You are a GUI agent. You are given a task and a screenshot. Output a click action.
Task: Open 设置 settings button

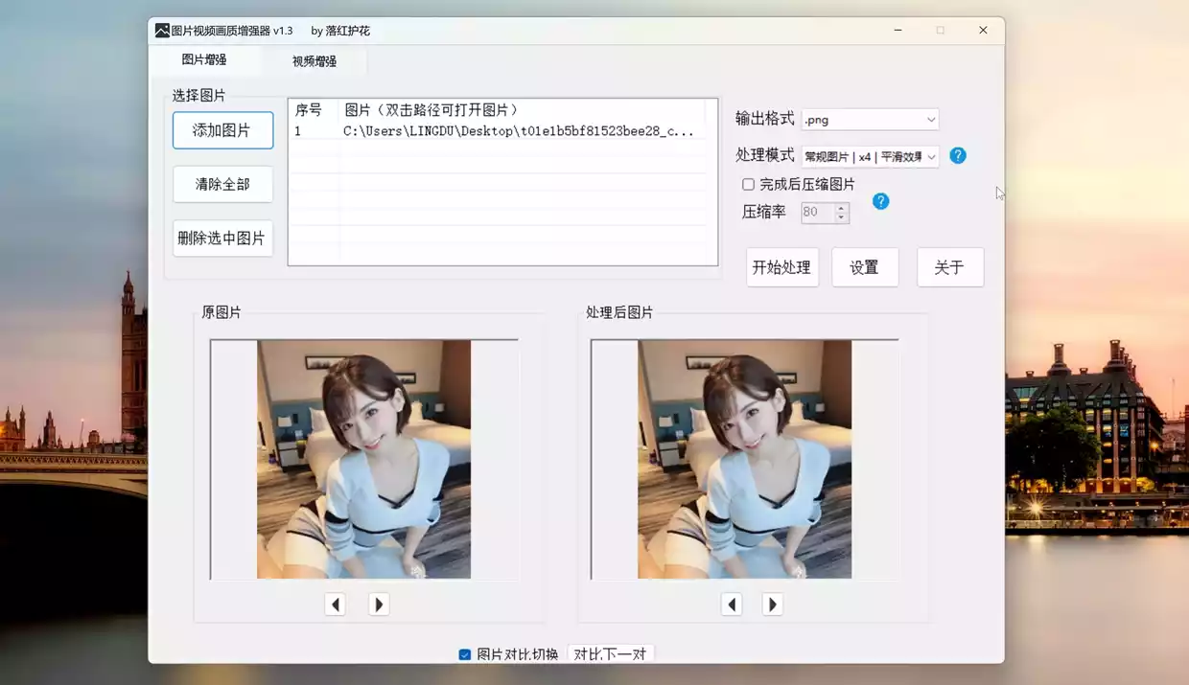pos(864,267)
